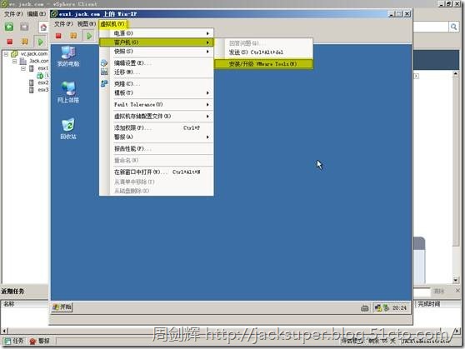465x349 pixels.
Task: Click the 完成时间 column header
Action: 429,304
